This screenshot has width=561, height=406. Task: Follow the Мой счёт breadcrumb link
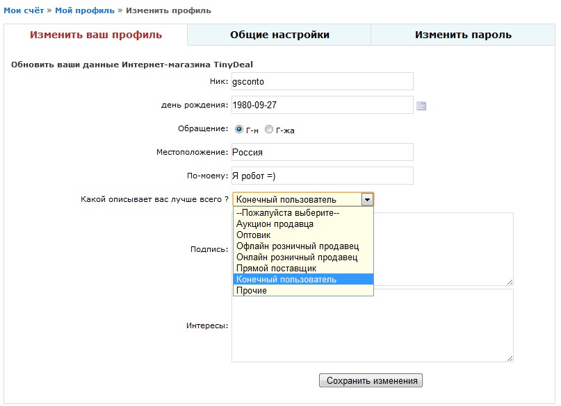tap(24, 11)
